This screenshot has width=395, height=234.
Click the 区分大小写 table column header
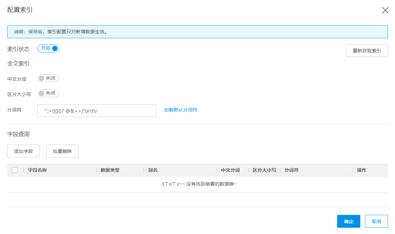(264, 170)
